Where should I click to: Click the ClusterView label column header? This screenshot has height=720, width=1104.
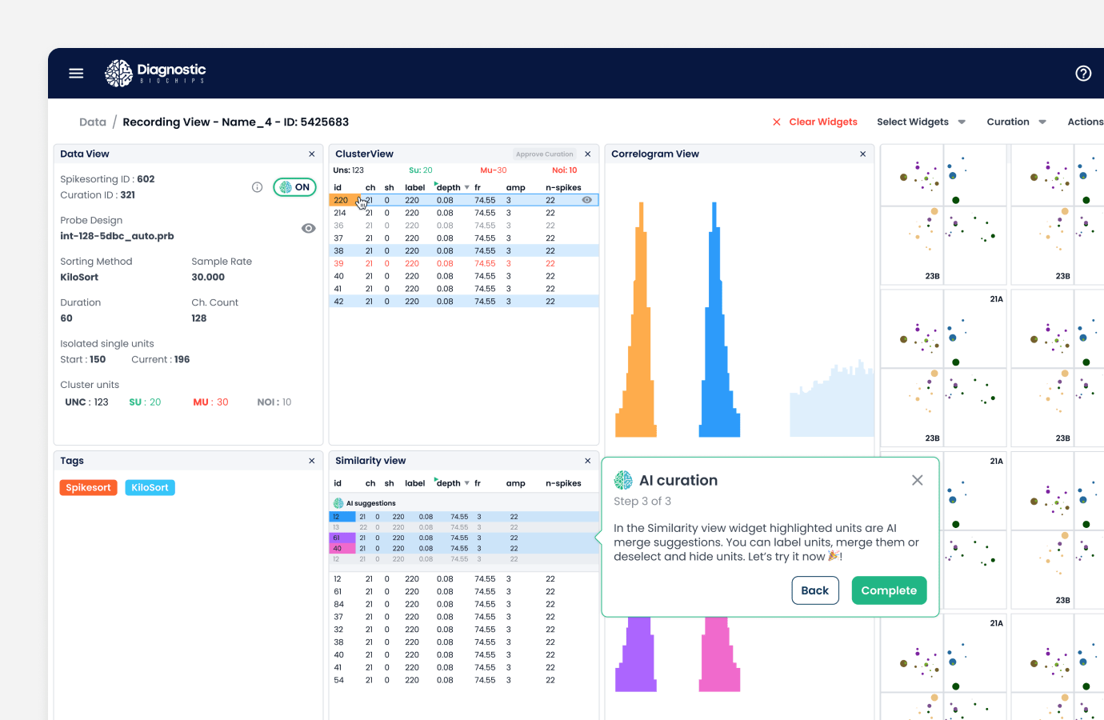click(x=415, y=188)
